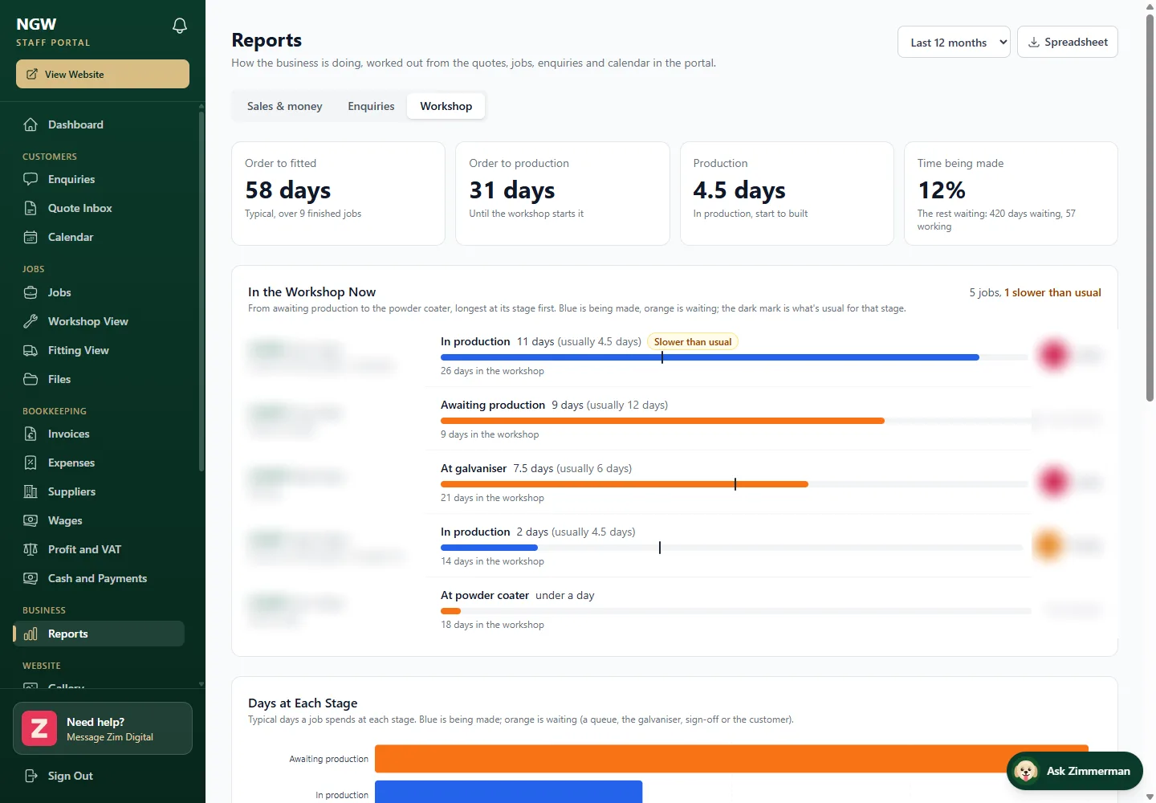
Task: Click the Zim Digital Z logo
Action: 39,728
